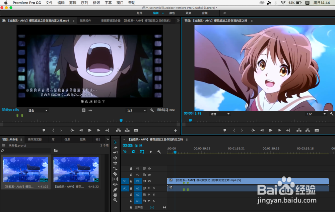Open the 序列 menu
The height and width of the screenshot is (212, 335).
coord(85,3)
